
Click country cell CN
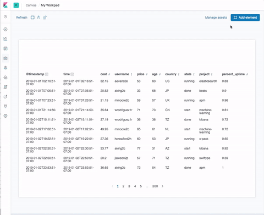(167, 110)
